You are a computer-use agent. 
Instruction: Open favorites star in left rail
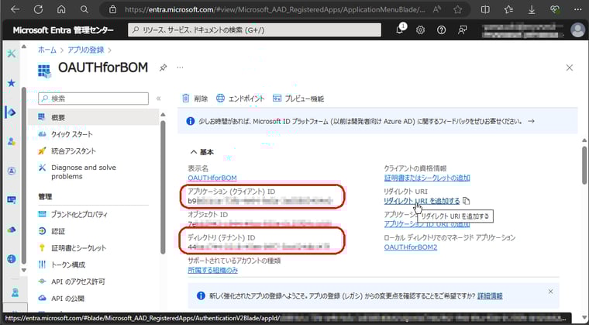click(12, 83)
